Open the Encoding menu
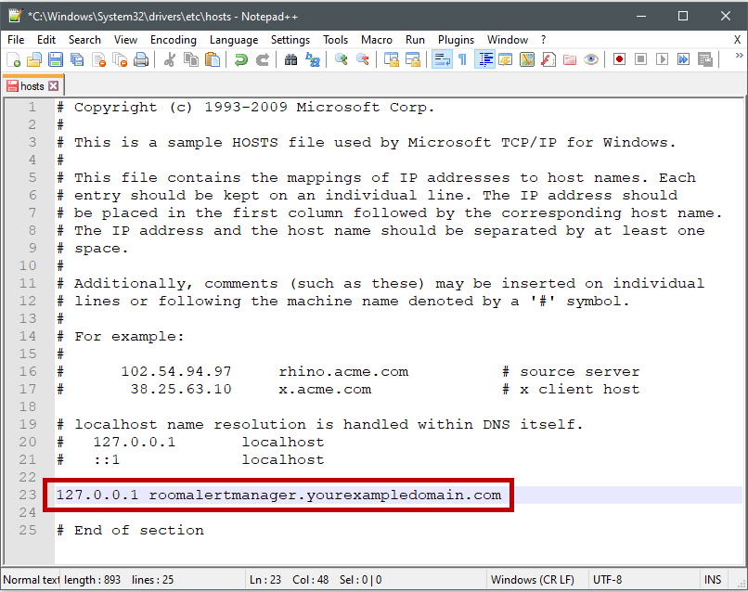Image resolution: width=748 pixels, height=592 pixels. pyautogui.click(x=174, y=40)
